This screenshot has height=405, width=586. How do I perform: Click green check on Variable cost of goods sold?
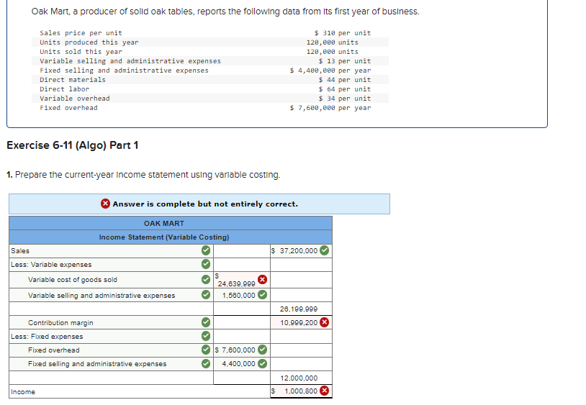206,280
